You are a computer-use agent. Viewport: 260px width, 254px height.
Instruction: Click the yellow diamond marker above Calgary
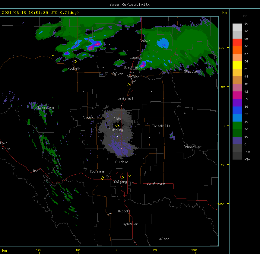tap(122, 178)
